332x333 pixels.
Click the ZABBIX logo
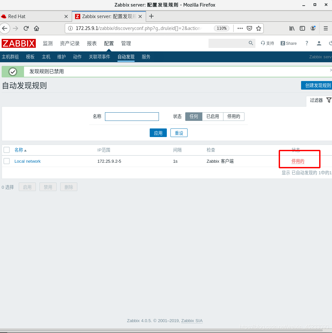[x=19, y=43]
